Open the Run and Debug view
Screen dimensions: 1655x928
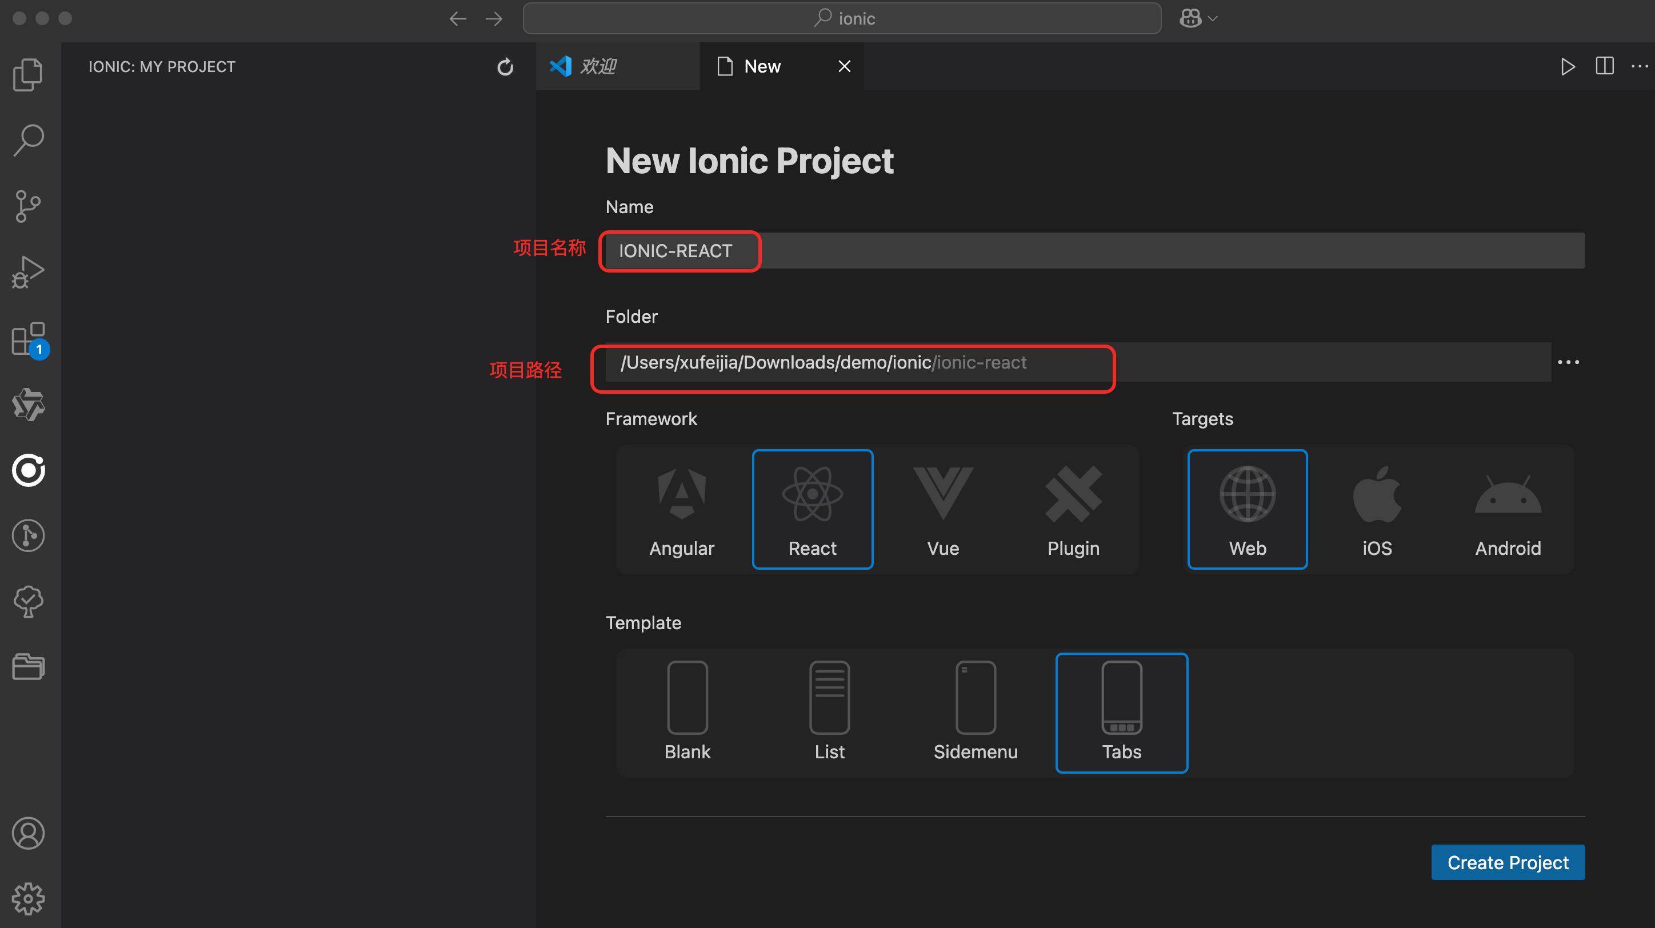(28, 273)
